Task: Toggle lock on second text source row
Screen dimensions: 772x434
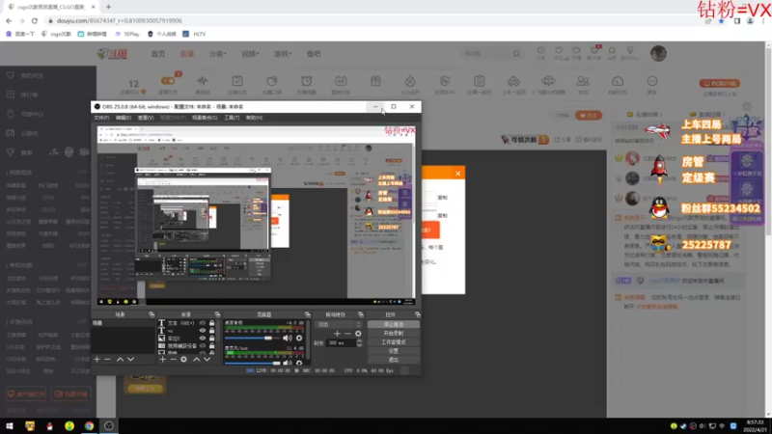Action: point(211,331)
